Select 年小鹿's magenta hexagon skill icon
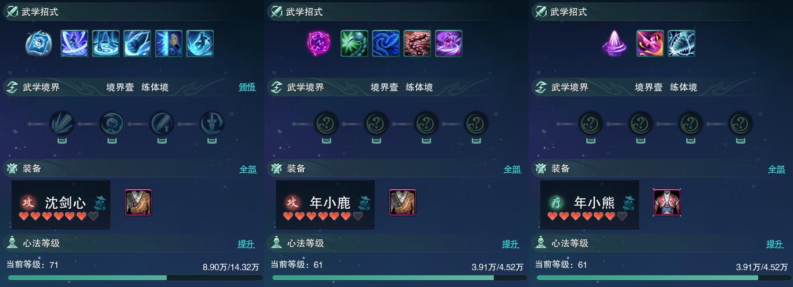Image resolution: width=793 pixels, height=287 pixels. tap(318, 43)
